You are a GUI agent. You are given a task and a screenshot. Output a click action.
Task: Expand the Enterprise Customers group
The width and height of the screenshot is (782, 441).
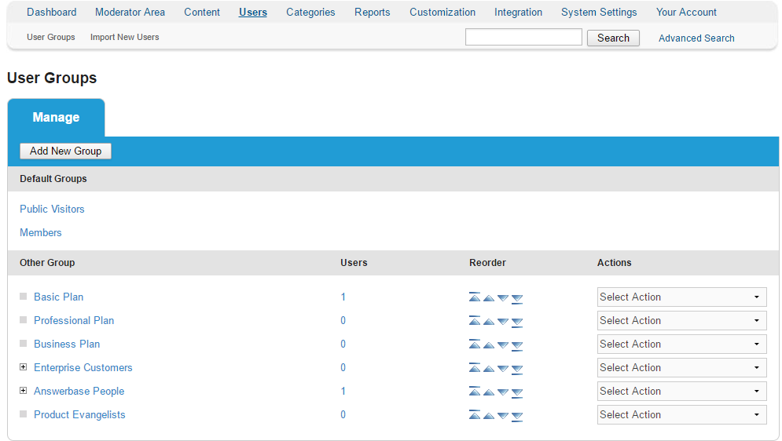(23, 366)
